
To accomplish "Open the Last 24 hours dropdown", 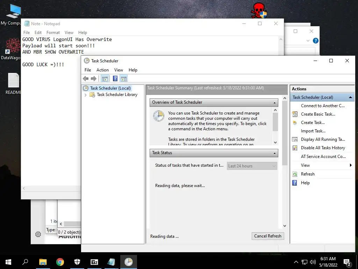I will (x=252, y=166).
